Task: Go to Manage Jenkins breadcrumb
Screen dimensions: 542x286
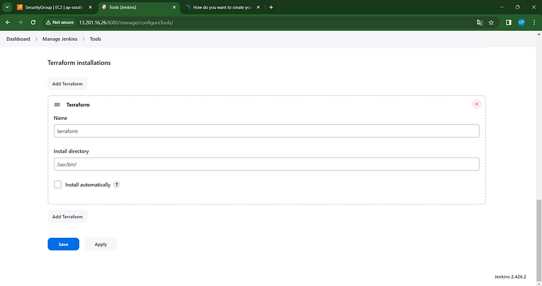Action: click(x=60, y=39)
